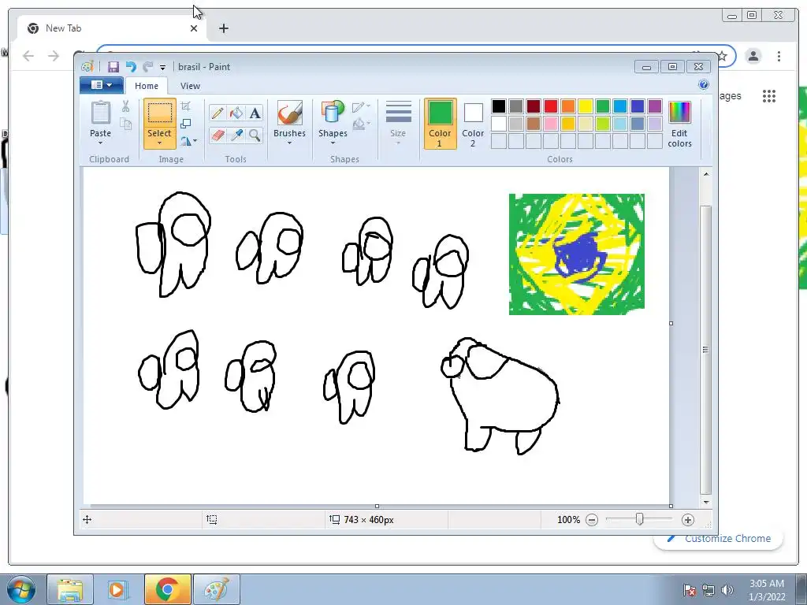Expand the Rotate dropdown arrow
Image resolution: width=807 pixels, height=605 pixels.
[195, 140]
